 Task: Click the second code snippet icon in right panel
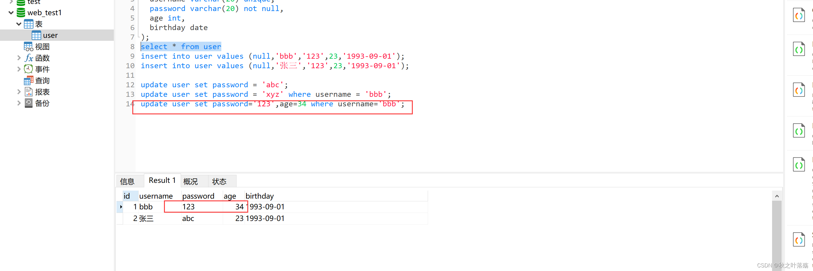point(799,49)
